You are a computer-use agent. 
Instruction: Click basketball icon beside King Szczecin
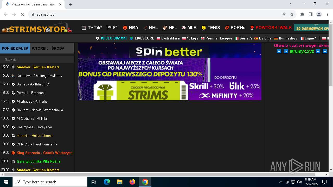click(x=13, y=153)
